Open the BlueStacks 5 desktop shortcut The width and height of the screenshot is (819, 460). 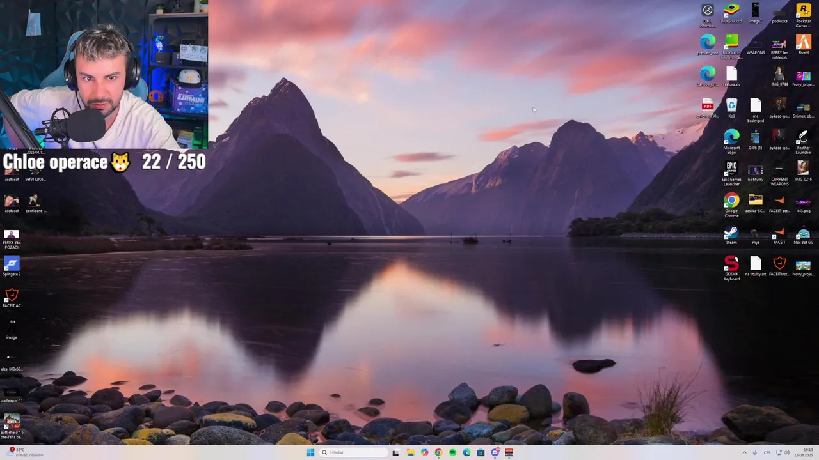click(x=731, y=13)
